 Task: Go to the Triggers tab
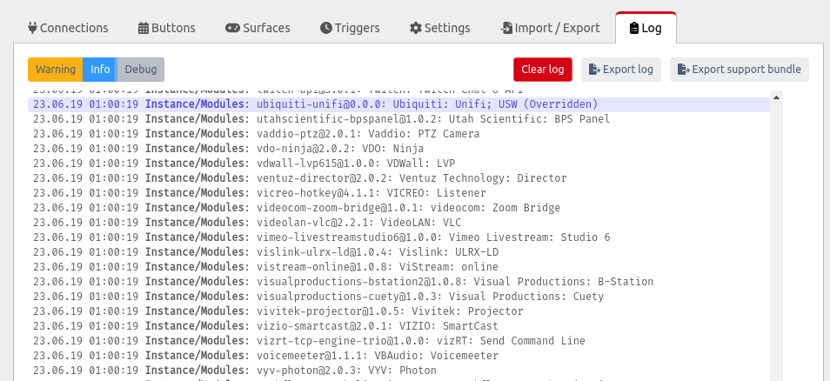(x=350, y=28)
